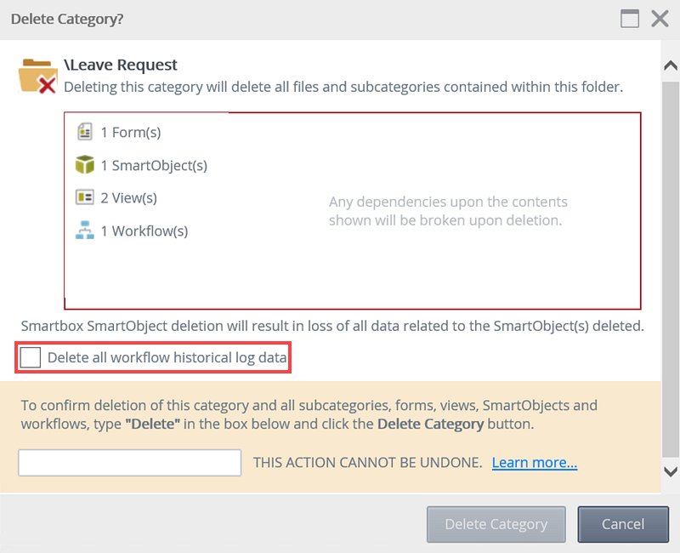The height and width of the screenshot is (553, 680).
Task: Click the Workflow(s) diagram icon
Action: point(84,231)
